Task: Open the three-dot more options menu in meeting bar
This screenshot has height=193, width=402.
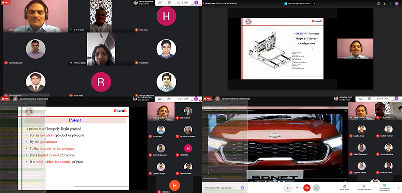Action: click(x=398, y=188)
